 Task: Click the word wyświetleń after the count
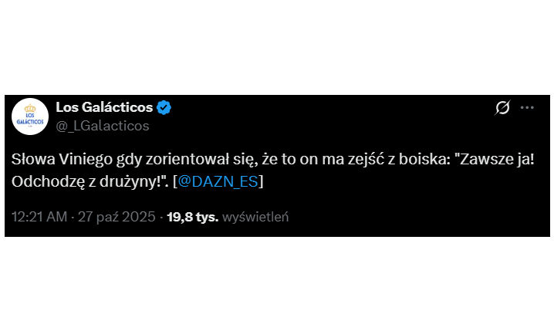click(255, 217)
